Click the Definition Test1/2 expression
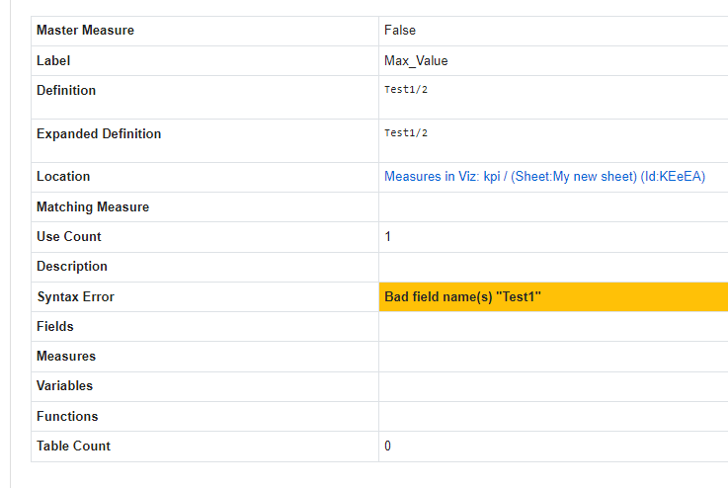This screenshot has width=728, height=488. pyautogui.click(x=406, y=90)
